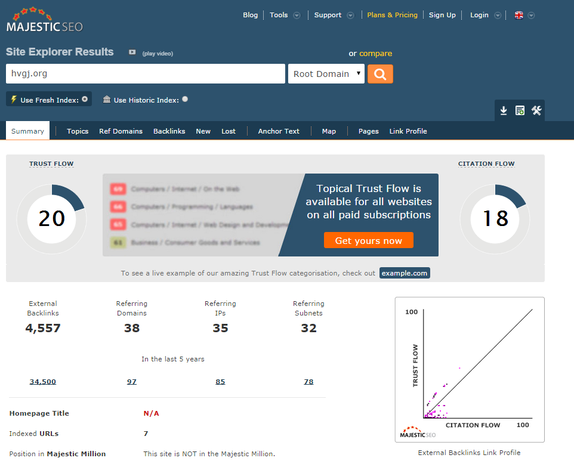This screenshot has width=574, height=464.
Task: Open the tools wrench icon
Action: tap(536, 110)
